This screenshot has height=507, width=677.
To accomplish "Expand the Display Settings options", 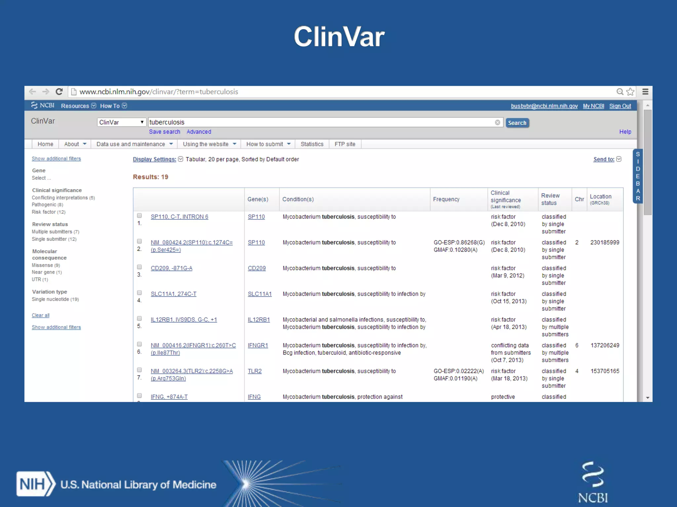I will click(x=154, y=159).
